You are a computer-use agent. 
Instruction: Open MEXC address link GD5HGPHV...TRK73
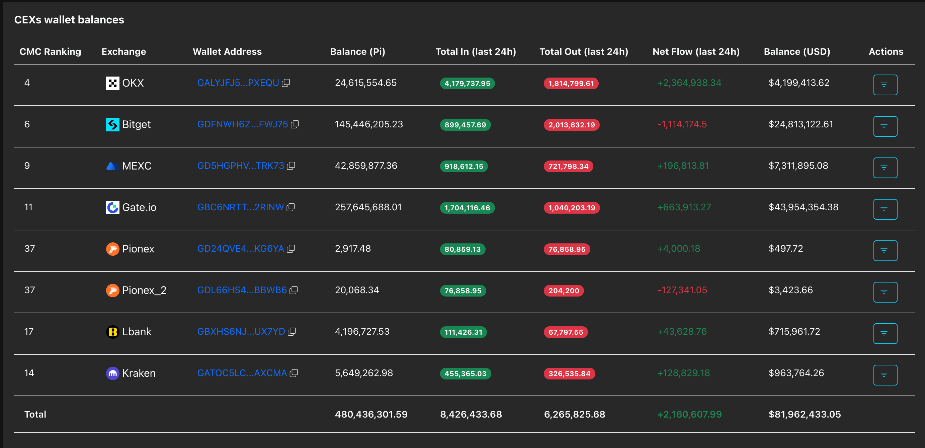(240, 166)
